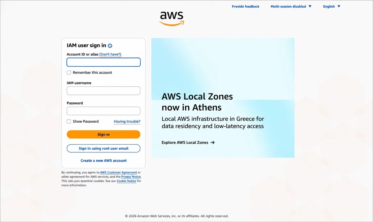The image size is (373, 222).
Task: Expand the English language selector
Action: point(332,6)
